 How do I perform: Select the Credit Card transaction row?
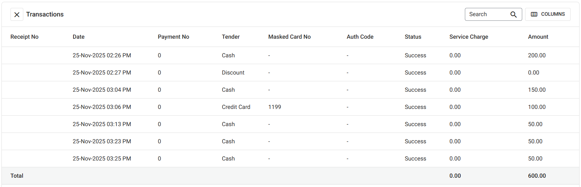point(236,107)
